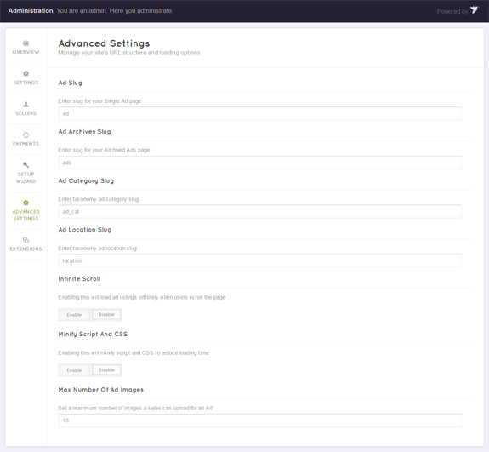The image size is (489, 452).
Task: Open the Payments menu label
Action: click(26, 144)
